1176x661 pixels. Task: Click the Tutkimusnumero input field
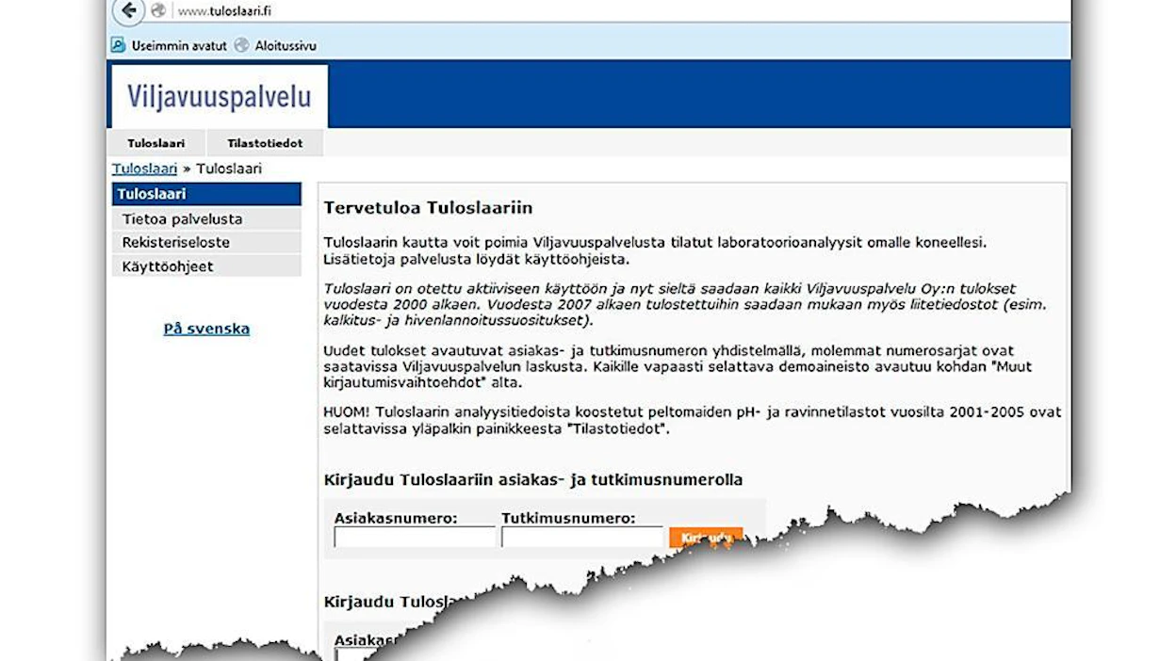pyautogui.click(x=582, y=538)
